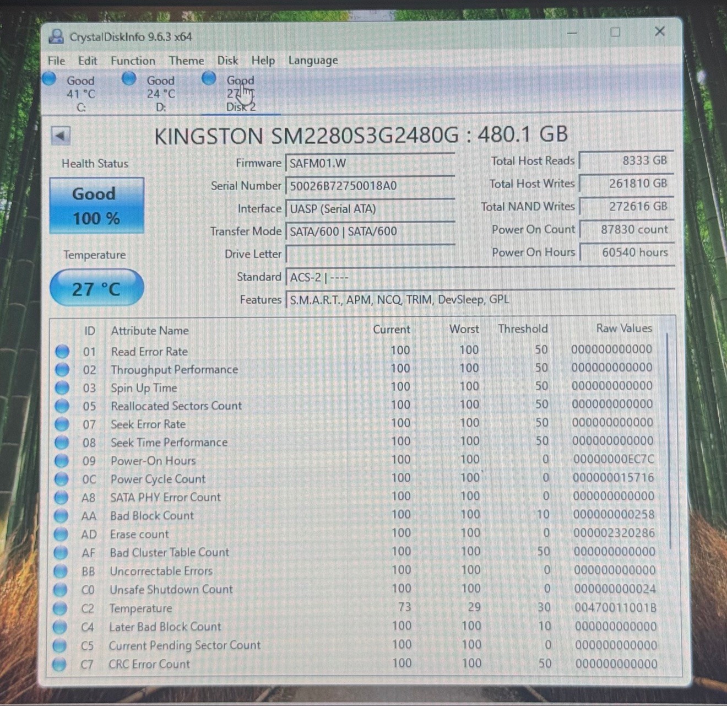This screenshot has width=727, height=706.
Task: Click the Firmware field SAFM01.W
Action: pyautogui.click(x=370, y=163)
